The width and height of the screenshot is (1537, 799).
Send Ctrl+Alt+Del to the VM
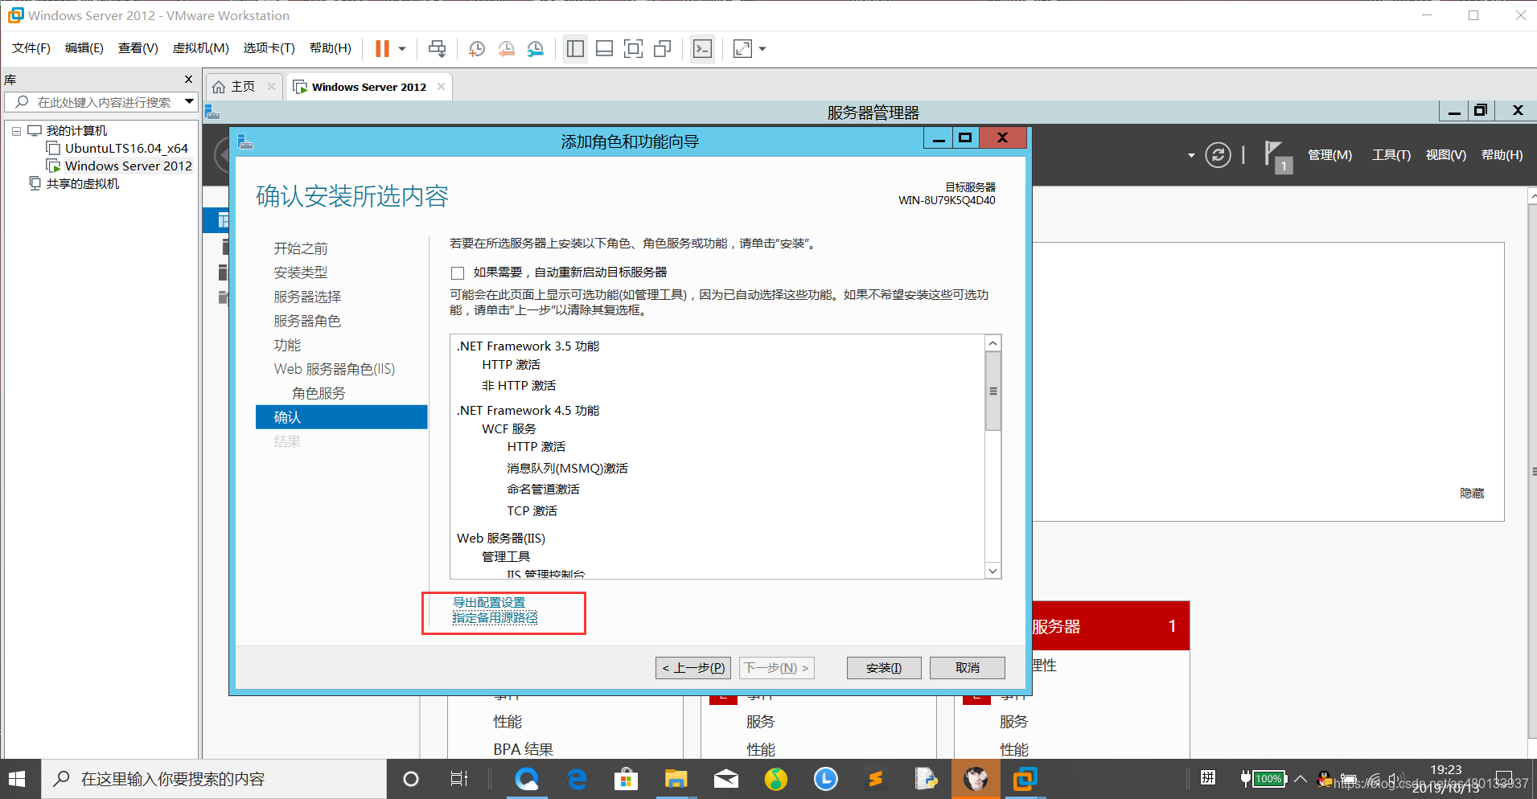437,49
